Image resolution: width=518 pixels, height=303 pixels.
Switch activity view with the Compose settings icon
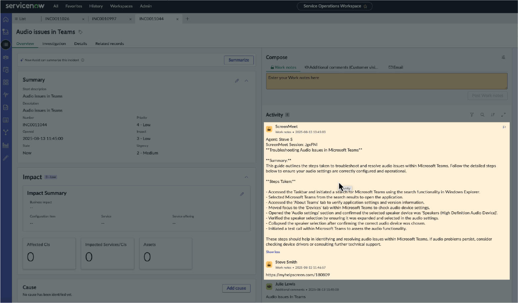pyautogui.click(x=503, y=57)
